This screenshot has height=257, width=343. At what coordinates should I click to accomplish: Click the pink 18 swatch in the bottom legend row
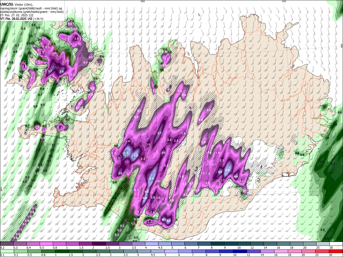point(294,251)
